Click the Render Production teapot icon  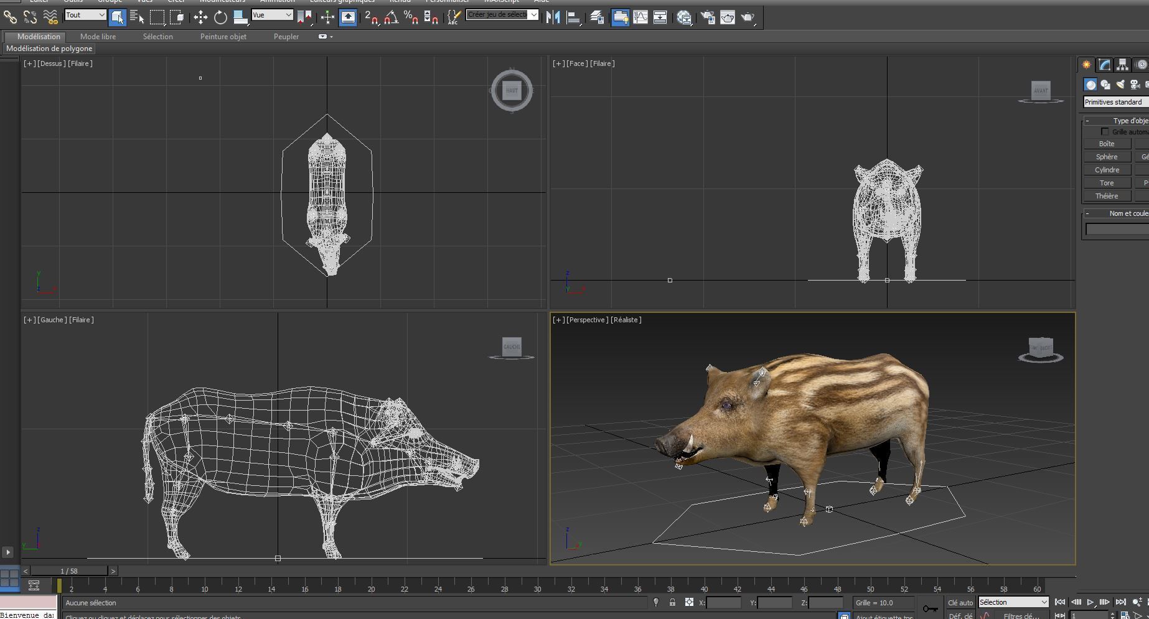[748, 17]
